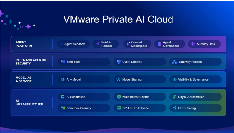Select the Agent Sandbox label
The width and height of the screenshot is (234, 133).
pyautogui.click(x=75, y=44)
